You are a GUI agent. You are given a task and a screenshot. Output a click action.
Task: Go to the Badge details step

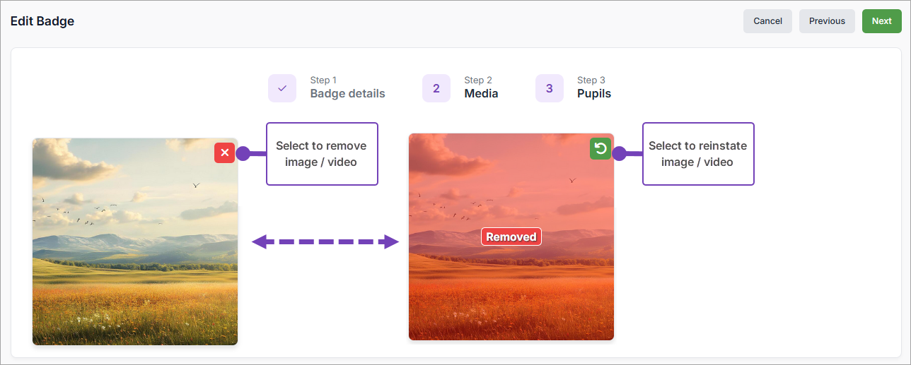click(347, 93)
